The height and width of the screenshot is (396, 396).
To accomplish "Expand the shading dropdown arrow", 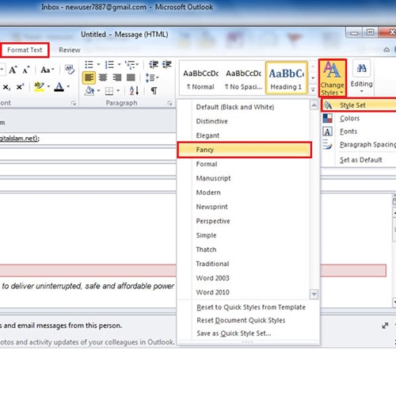I will 98,91.
